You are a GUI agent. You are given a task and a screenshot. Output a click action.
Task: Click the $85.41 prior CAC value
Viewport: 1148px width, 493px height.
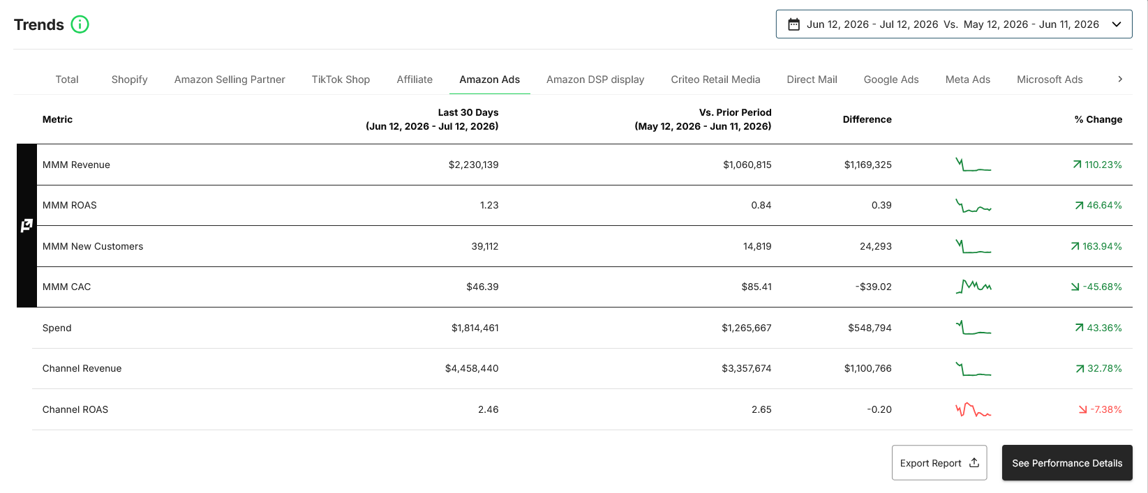click(x=756, y=287)
